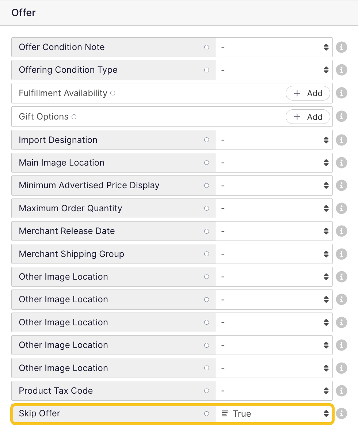This screenshot has width=358, height=435.
Task: Toggle the circle on Offering Condition Type
Action: point(207,70)
